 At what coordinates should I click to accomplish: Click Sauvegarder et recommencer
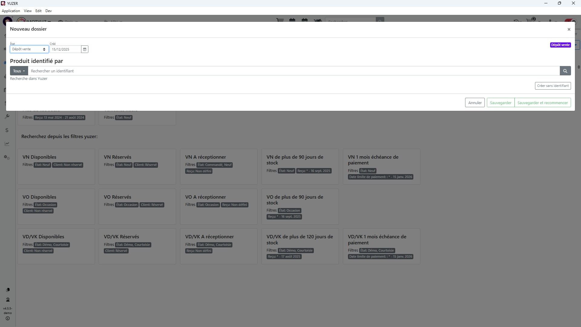click(542, 103)
